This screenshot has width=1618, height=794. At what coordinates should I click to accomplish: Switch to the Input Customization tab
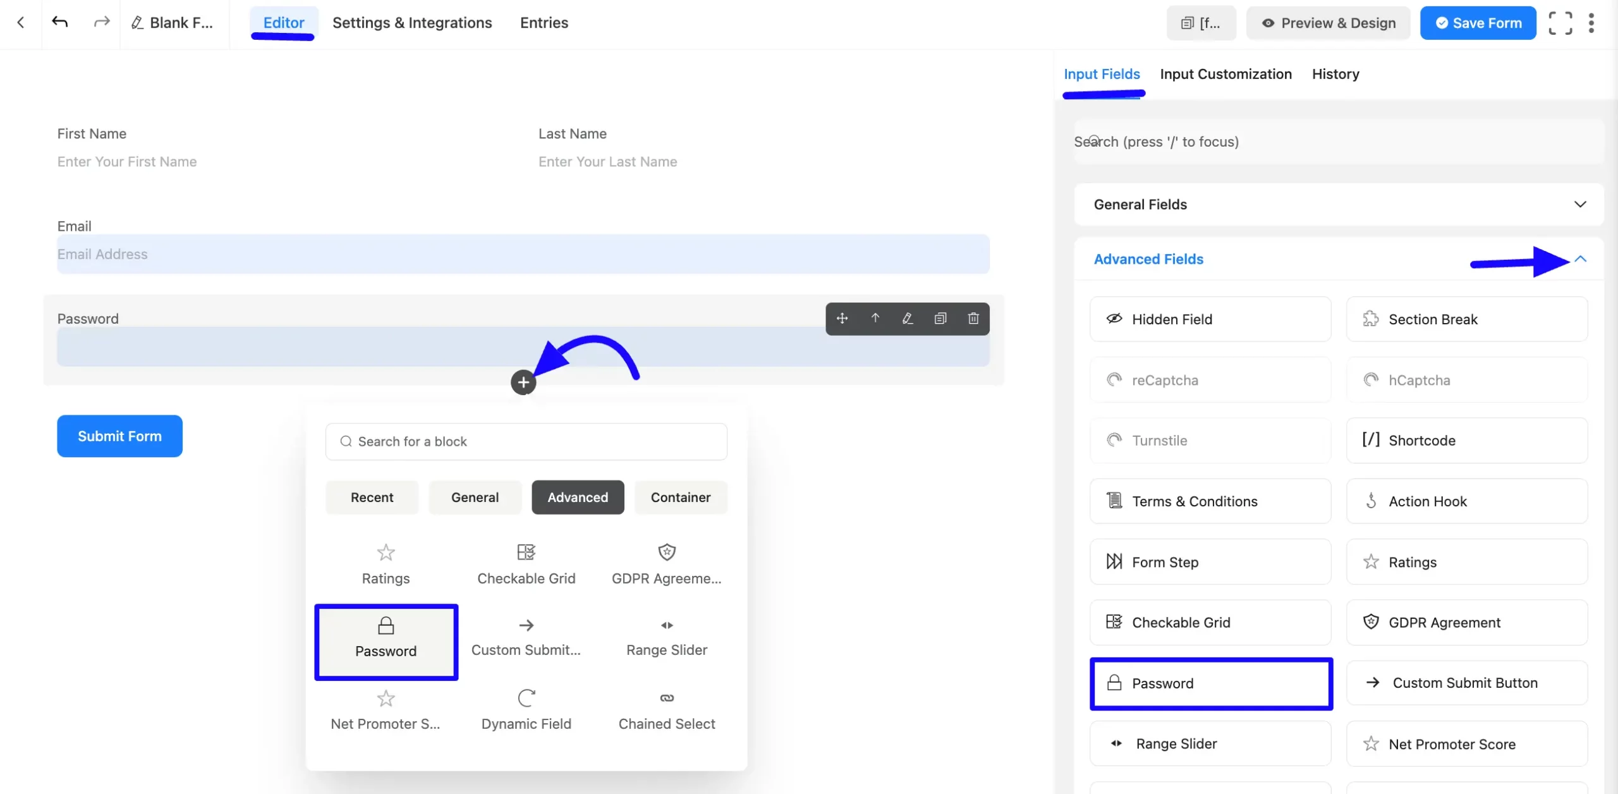click(1225, 74)
